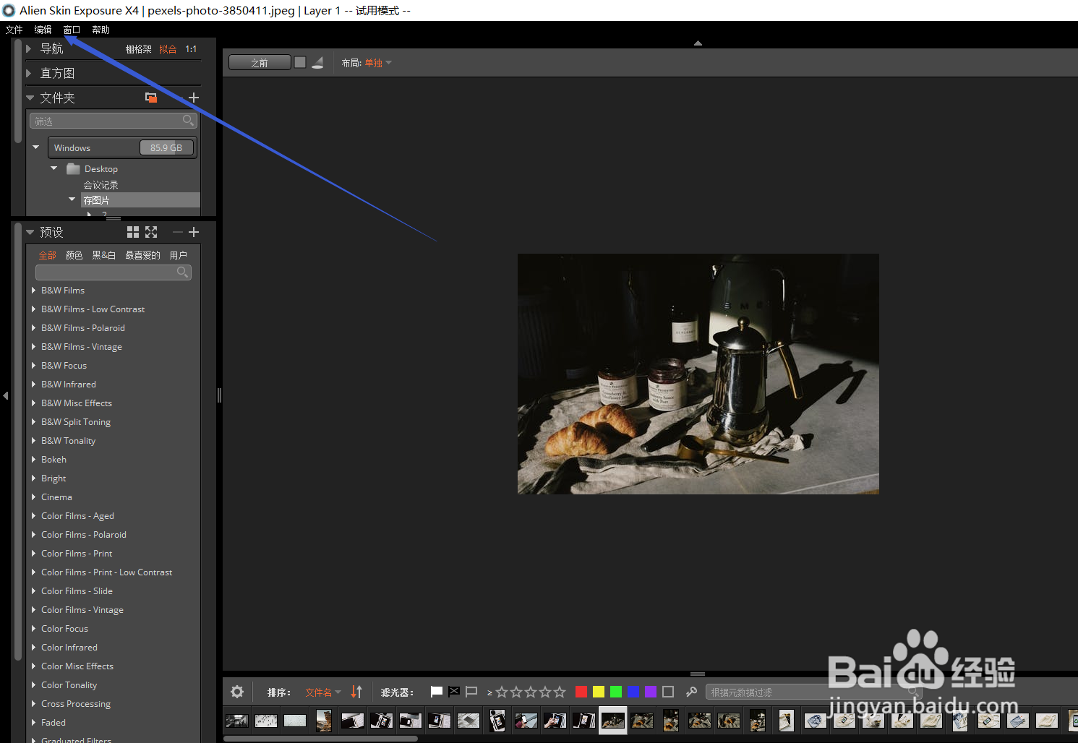Open the 编辑 menu

tap(43, 30)
